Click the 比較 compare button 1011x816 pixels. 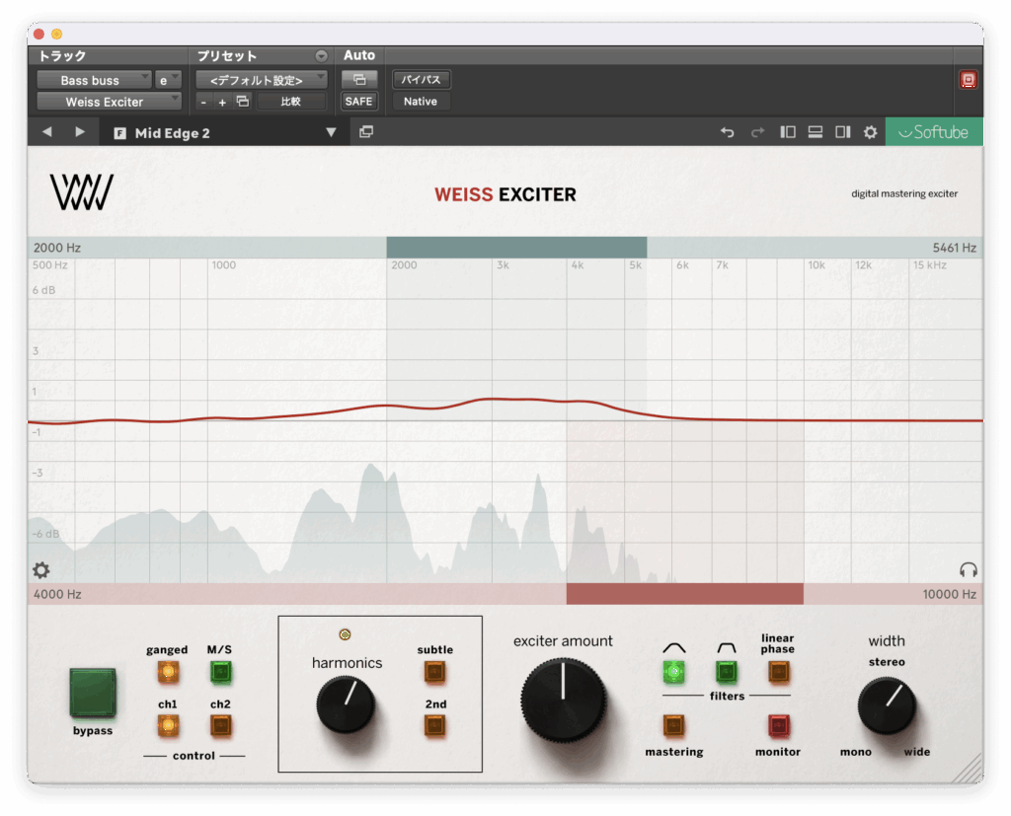coord(291,102)
